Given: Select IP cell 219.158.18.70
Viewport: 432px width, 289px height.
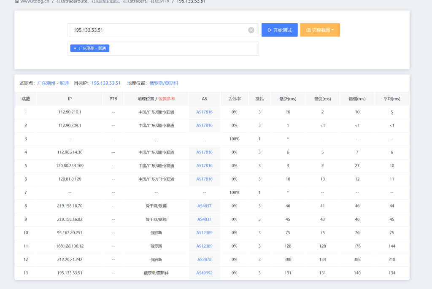Looking at the screenshot, I should point(70,206).
